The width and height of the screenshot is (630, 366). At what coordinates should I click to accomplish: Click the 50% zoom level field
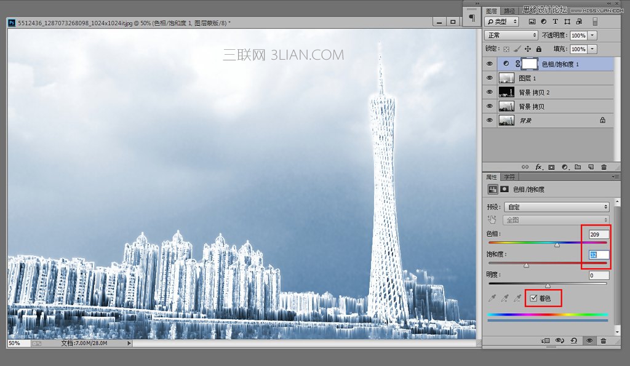[x=19, y=343]
